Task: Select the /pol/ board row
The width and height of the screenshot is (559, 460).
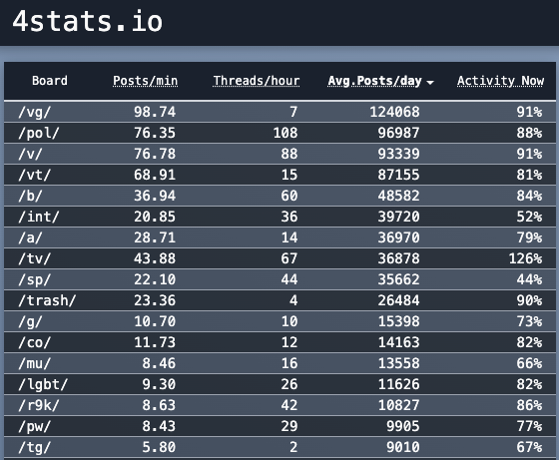Action: [279, 133]
